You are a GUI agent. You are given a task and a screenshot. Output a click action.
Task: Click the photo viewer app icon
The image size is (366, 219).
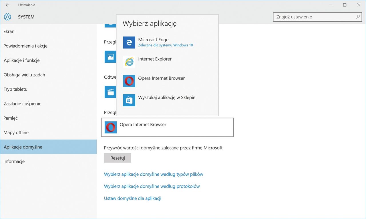110,57
